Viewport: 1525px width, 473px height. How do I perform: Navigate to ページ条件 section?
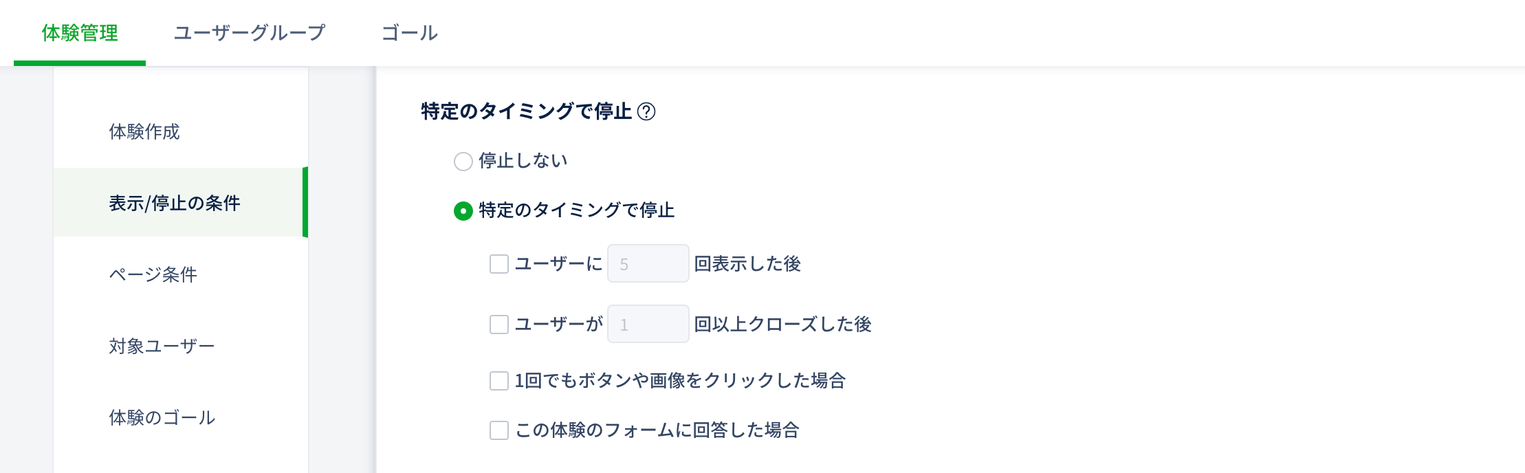(153, 275)
